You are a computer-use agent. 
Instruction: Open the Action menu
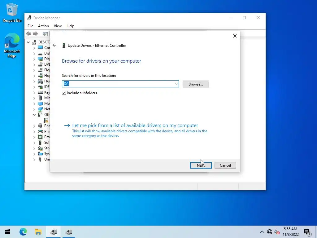click(43, 26)
